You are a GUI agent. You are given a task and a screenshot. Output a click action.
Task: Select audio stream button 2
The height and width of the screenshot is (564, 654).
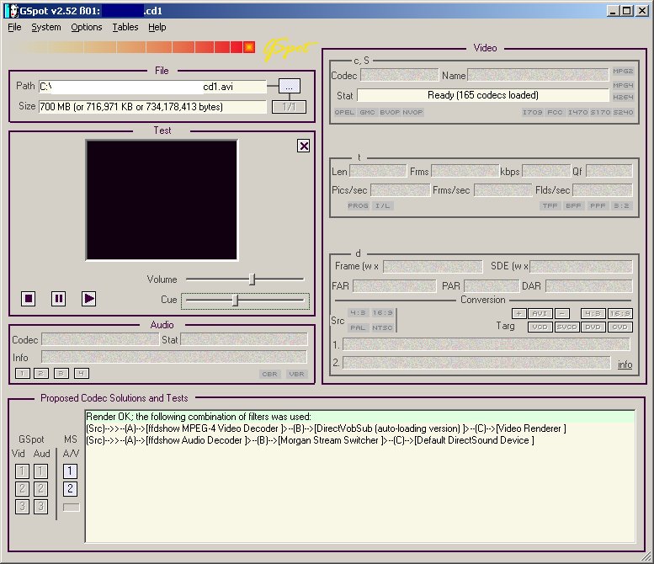tap(41, 374)
